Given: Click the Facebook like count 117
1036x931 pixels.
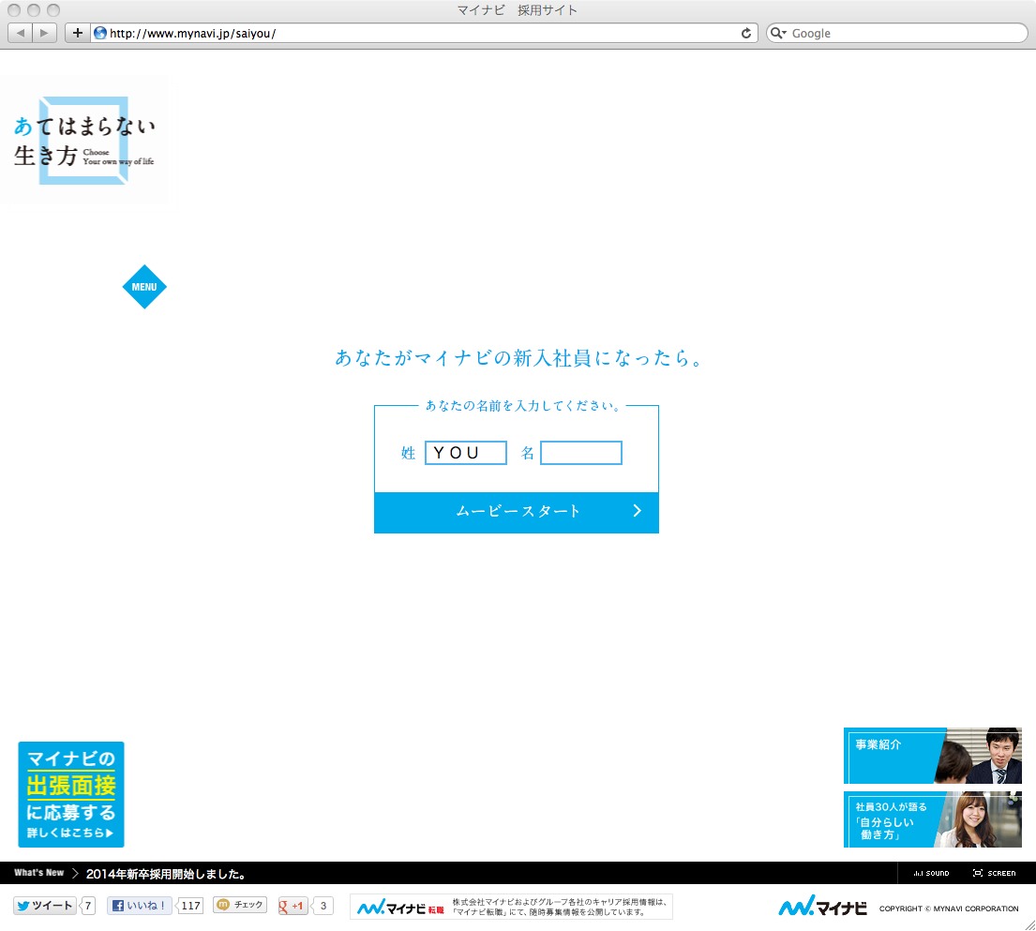Looking at the screenshot, I should 191,906.
